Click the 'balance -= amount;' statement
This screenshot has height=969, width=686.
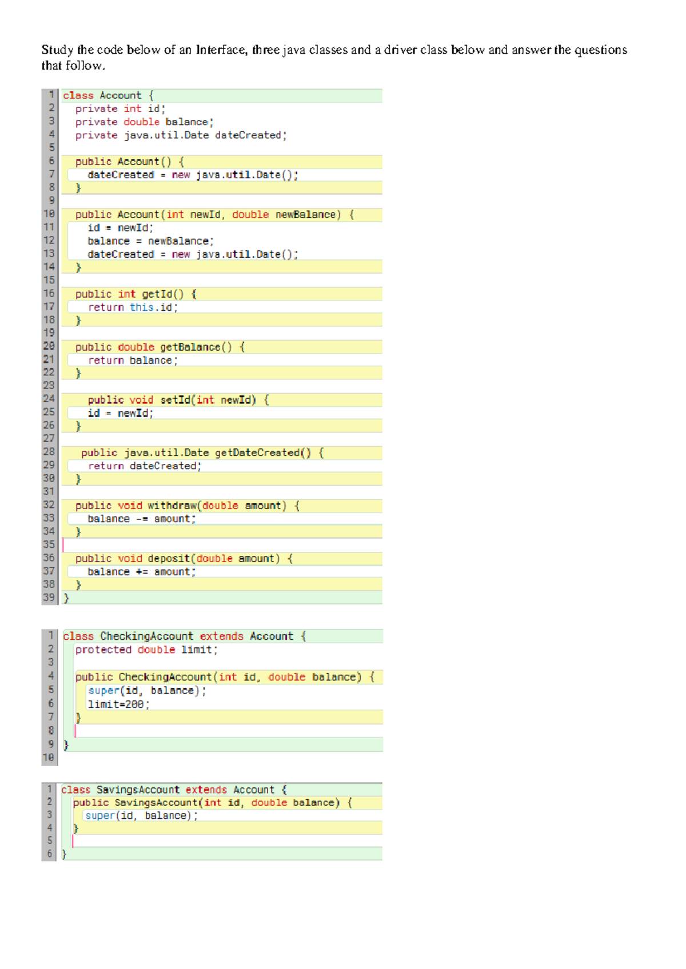tap(141, 519)
